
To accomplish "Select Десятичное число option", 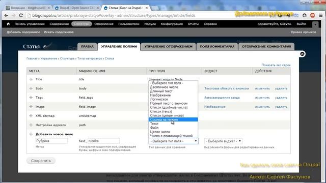I will click(173, 87).
